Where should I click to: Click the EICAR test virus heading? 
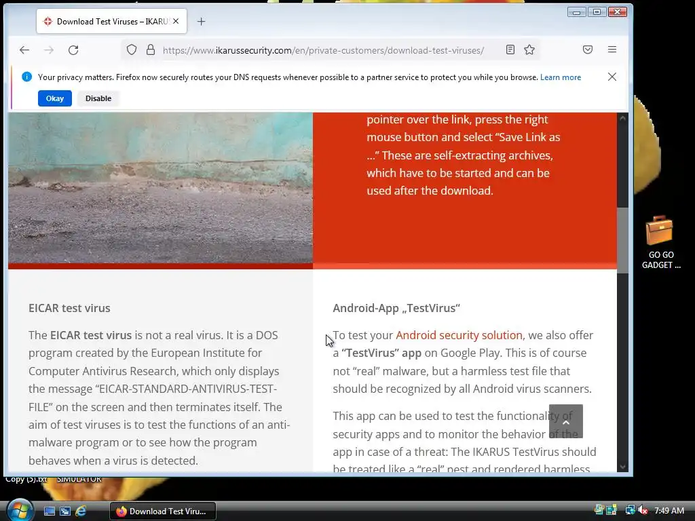pyautogui.click(x=70, y=308)
